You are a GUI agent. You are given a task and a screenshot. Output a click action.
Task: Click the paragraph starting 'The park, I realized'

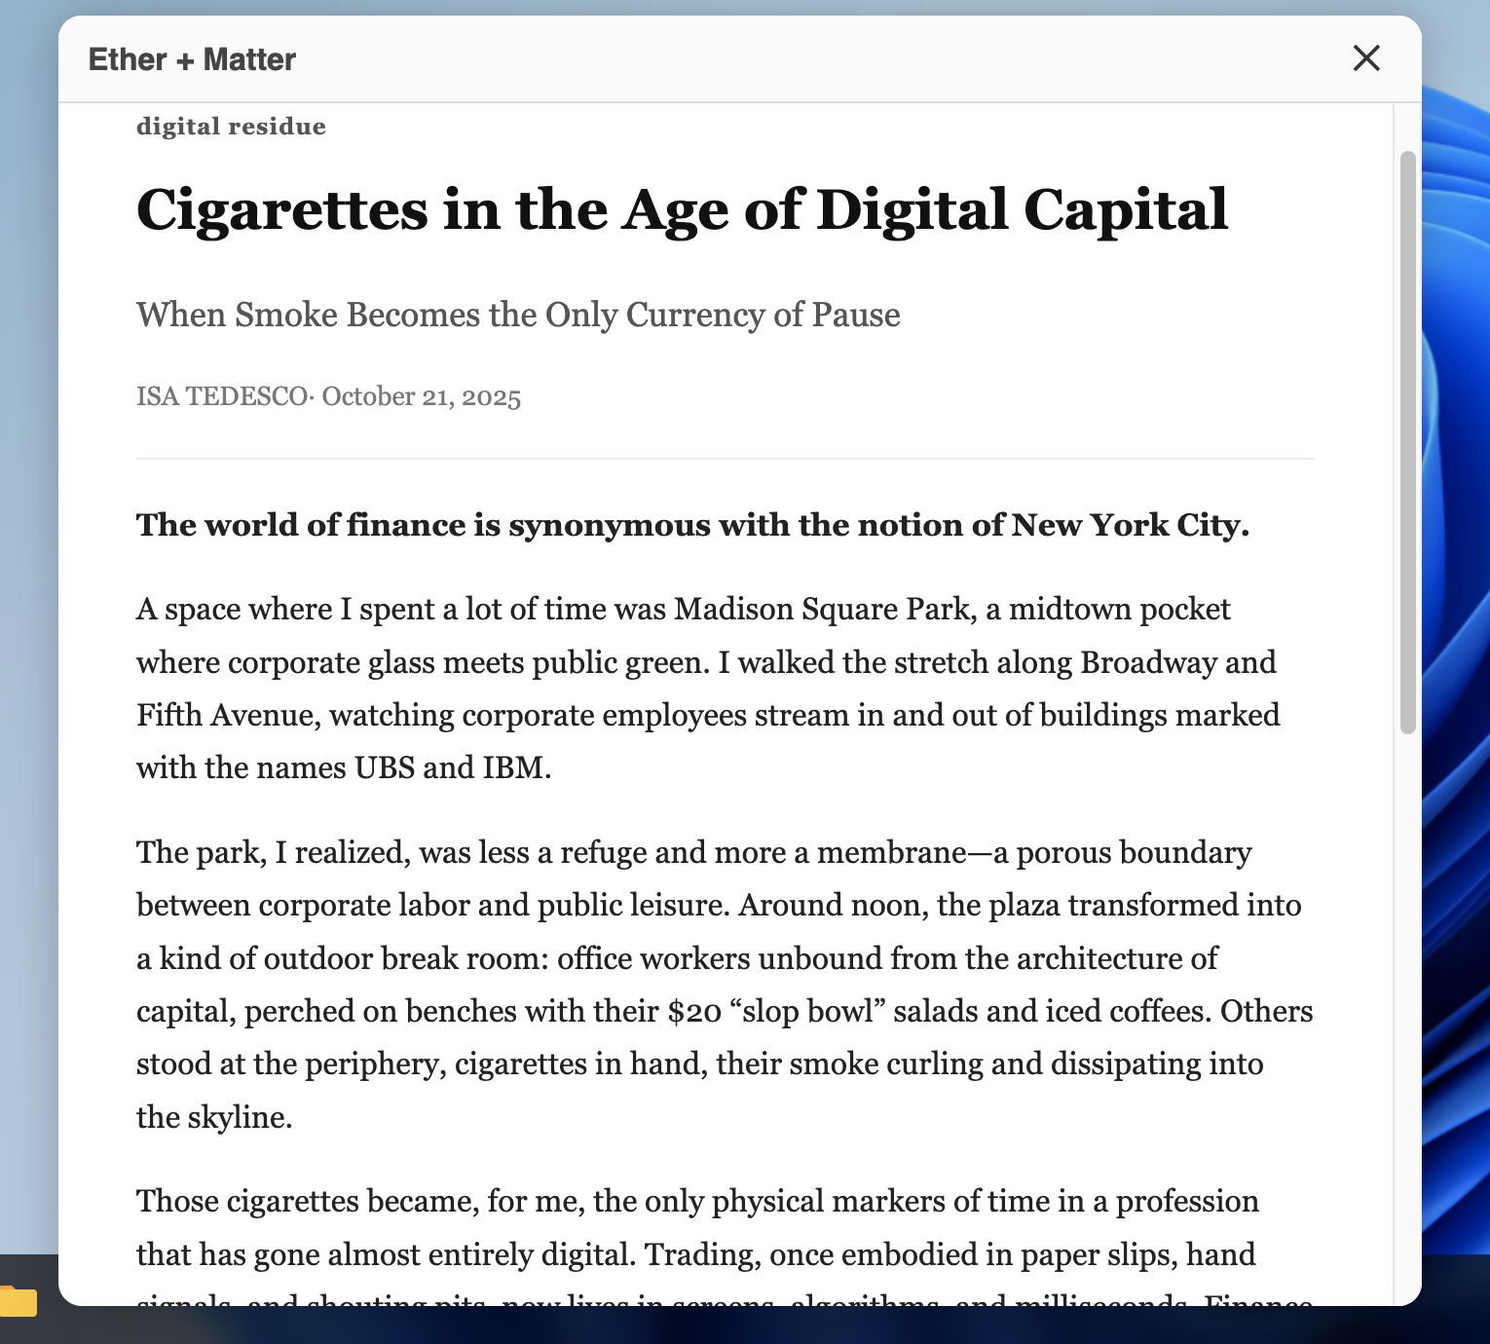coord(725,985)
